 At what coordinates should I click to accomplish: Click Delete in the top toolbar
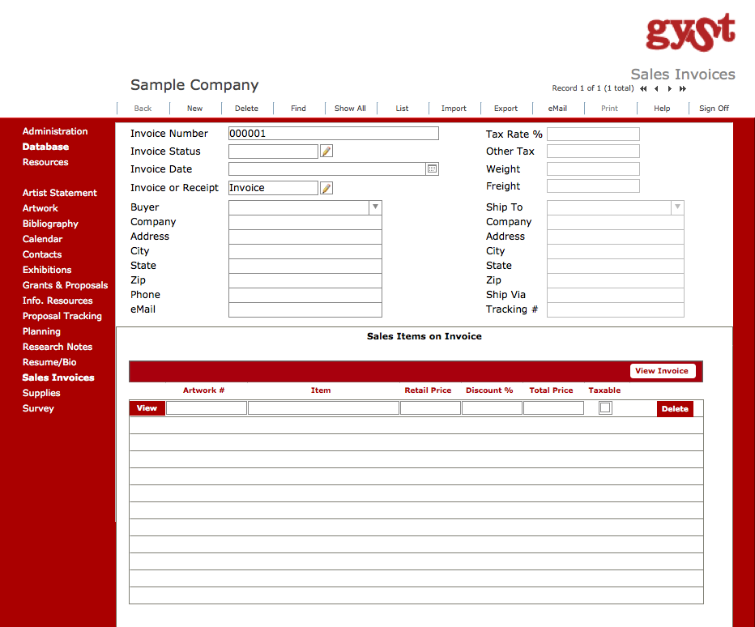pos(246,109)
